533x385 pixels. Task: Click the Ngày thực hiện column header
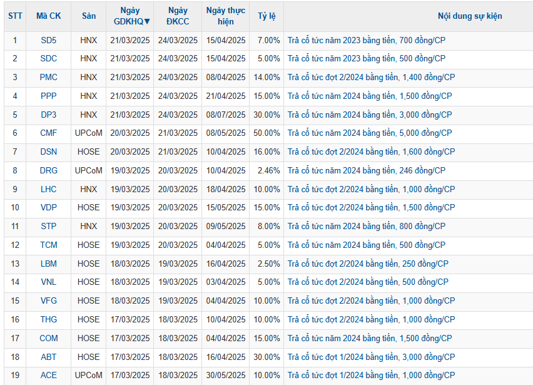click(x=225, y=16)
